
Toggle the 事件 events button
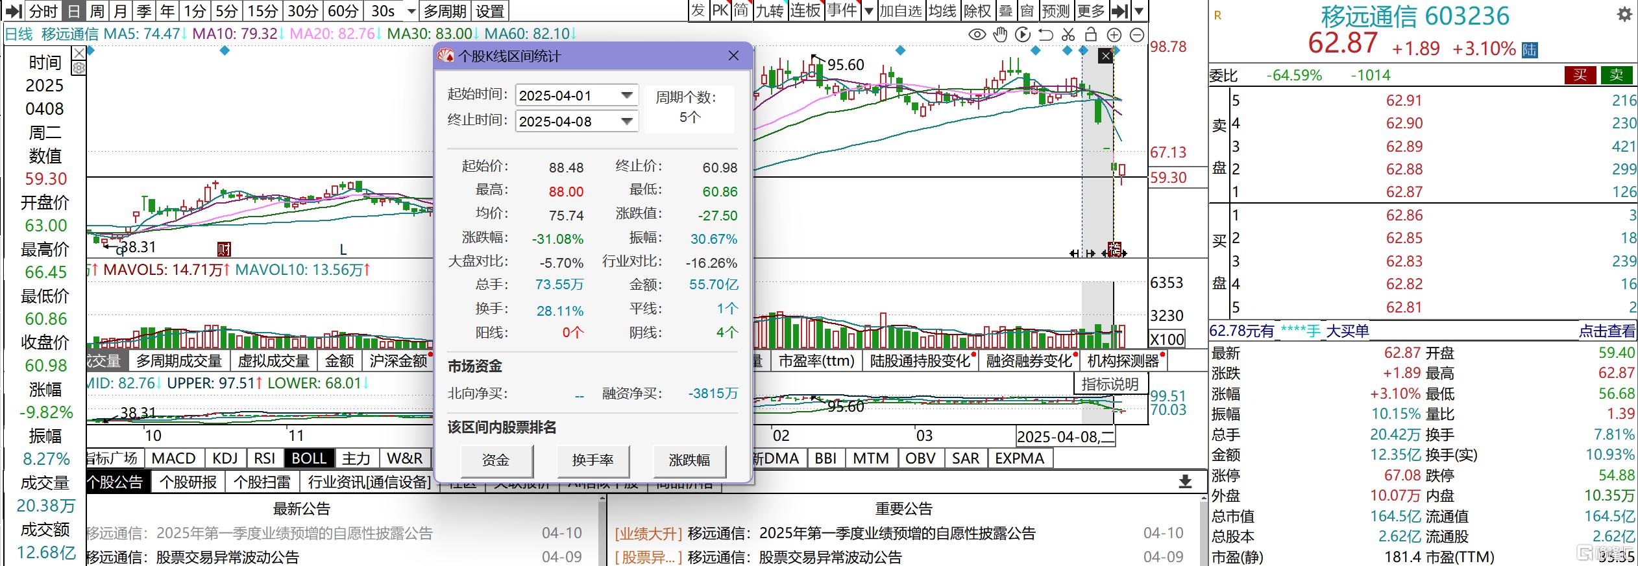pos(842,11)
